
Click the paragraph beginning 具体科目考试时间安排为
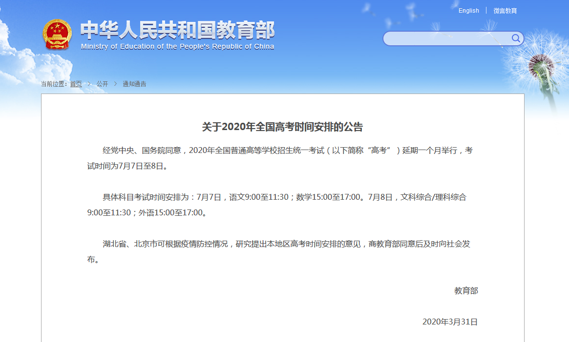click(276, 205)
